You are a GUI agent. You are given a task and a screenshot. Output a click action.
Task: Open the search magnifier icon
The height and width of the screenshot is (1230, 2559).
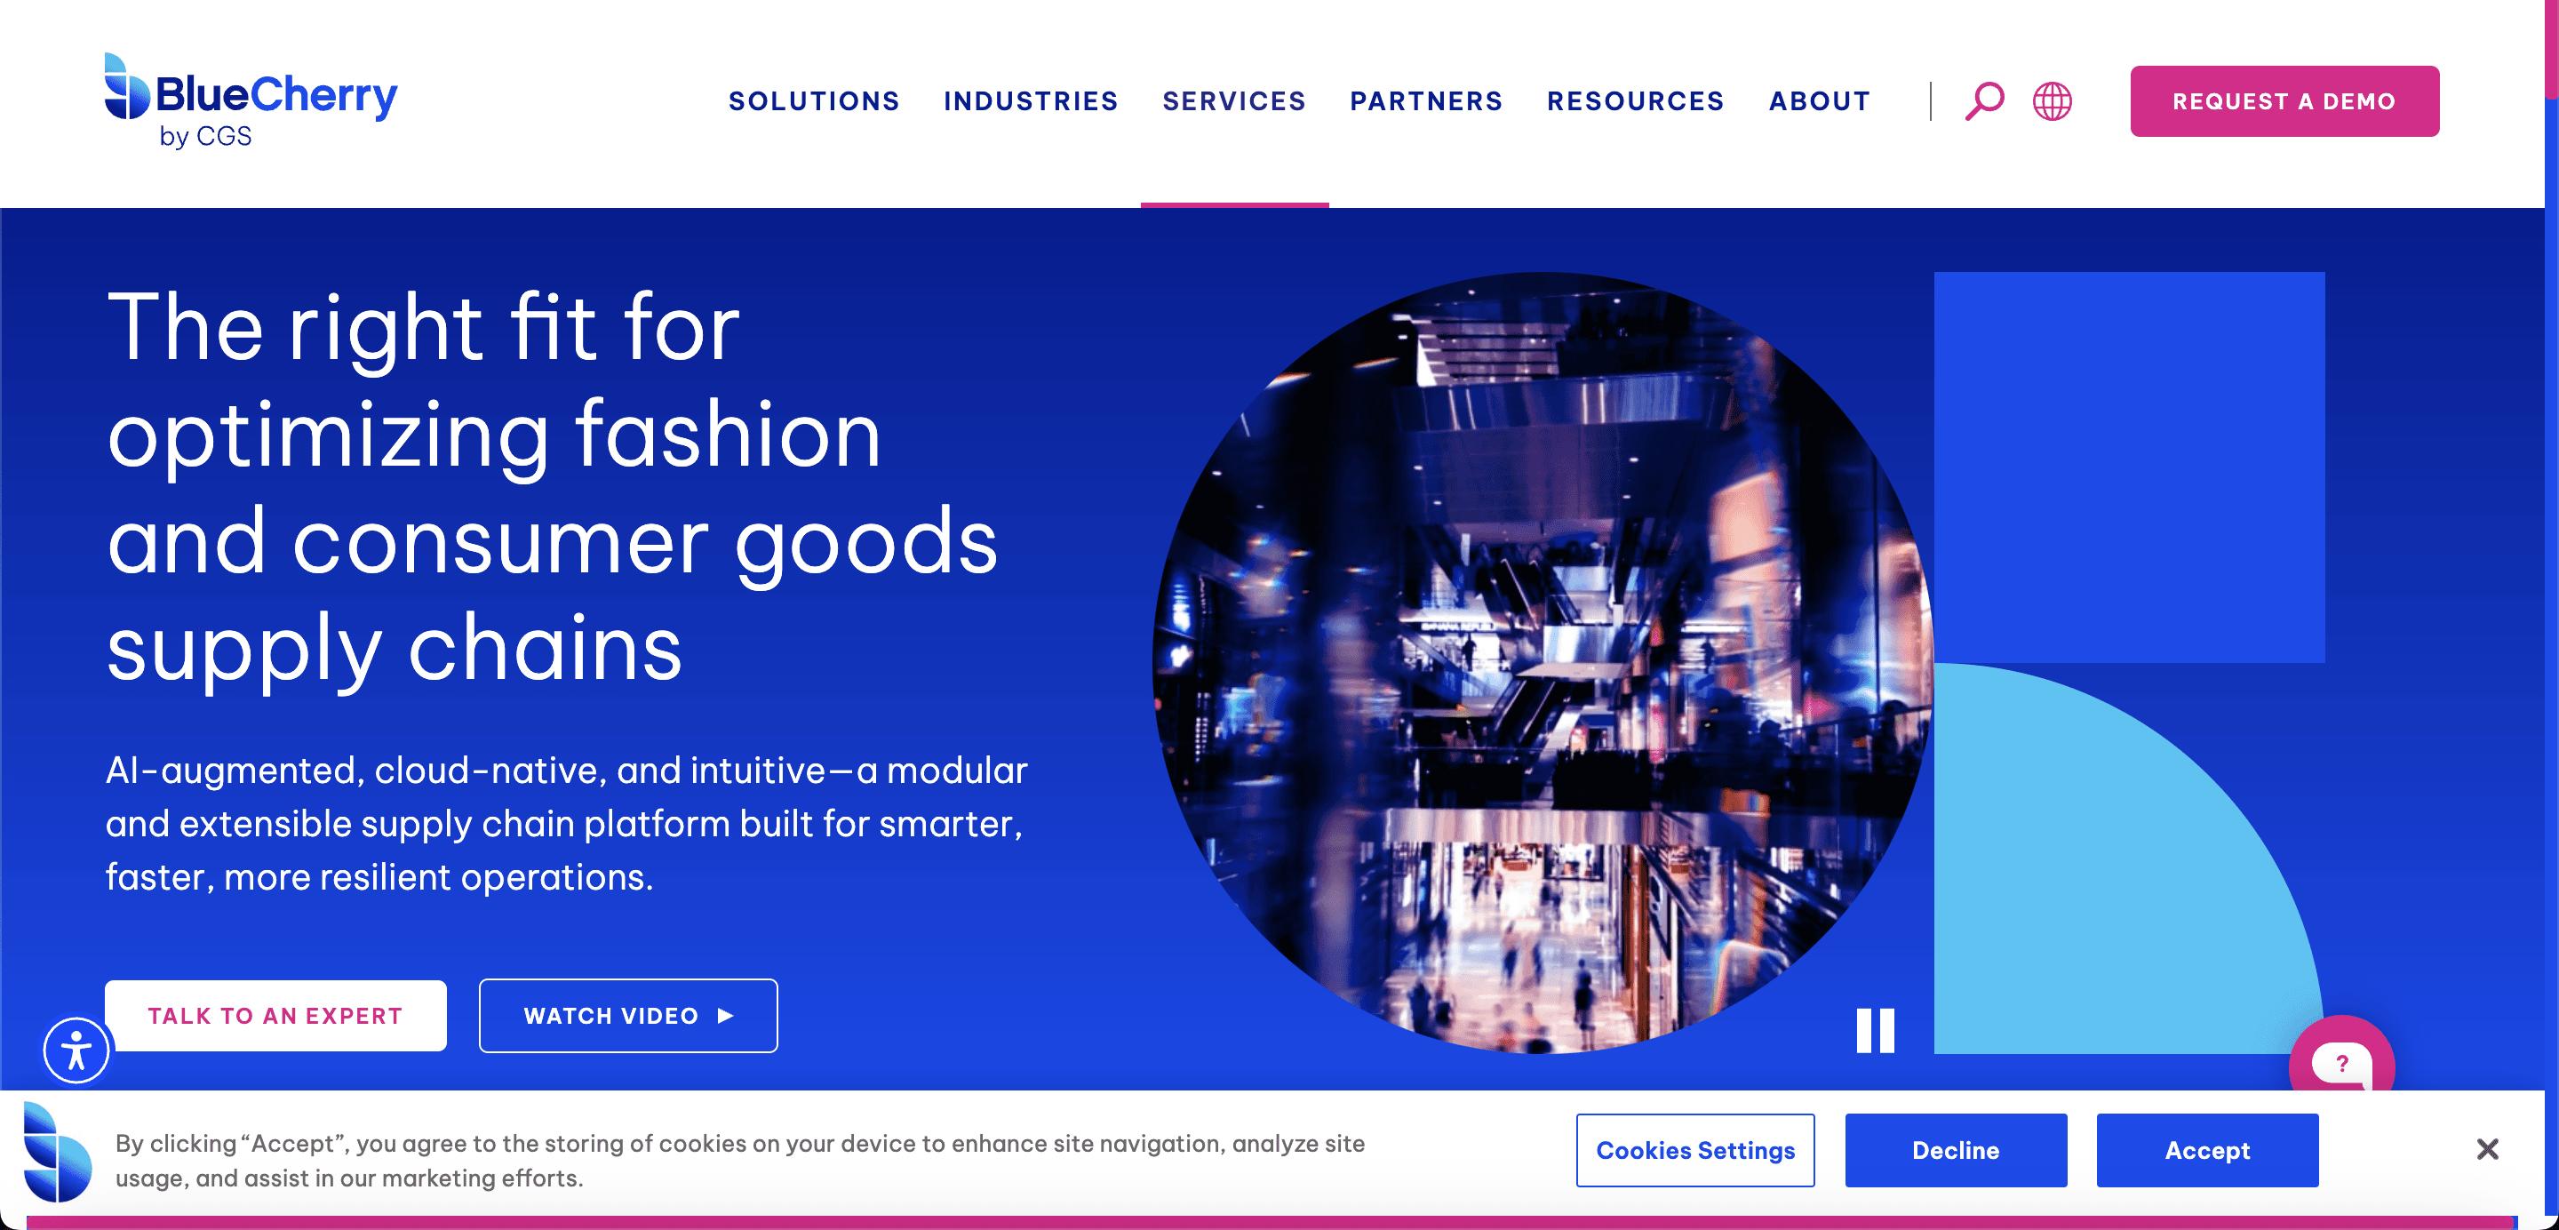(x=1984, y=101)
